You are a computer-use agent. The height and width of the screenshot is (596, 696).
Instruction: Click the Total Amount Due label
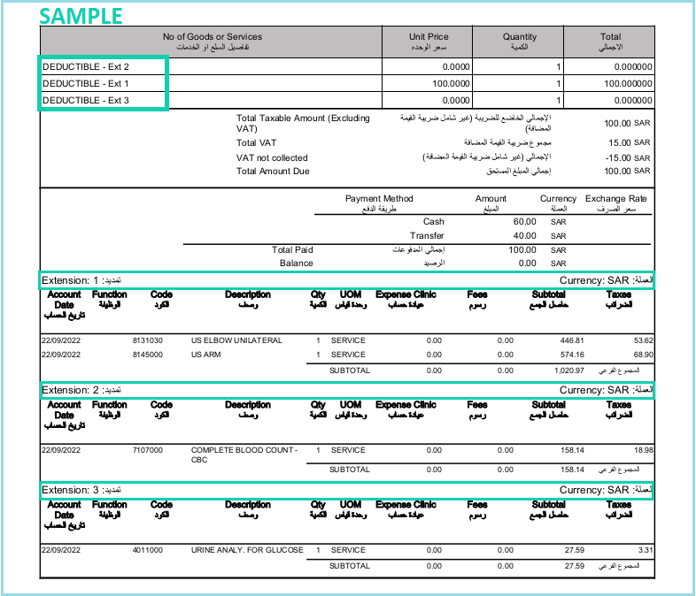pos(273,171)
